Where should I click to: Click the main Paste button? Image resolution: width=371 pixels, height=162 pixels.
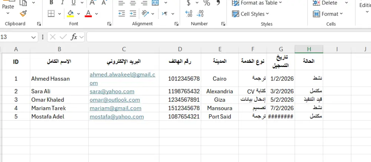tap(8, 4)
